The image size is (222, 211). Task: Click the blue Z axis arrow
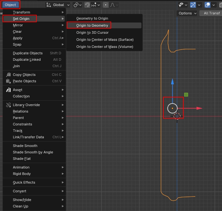pos(172,82)
